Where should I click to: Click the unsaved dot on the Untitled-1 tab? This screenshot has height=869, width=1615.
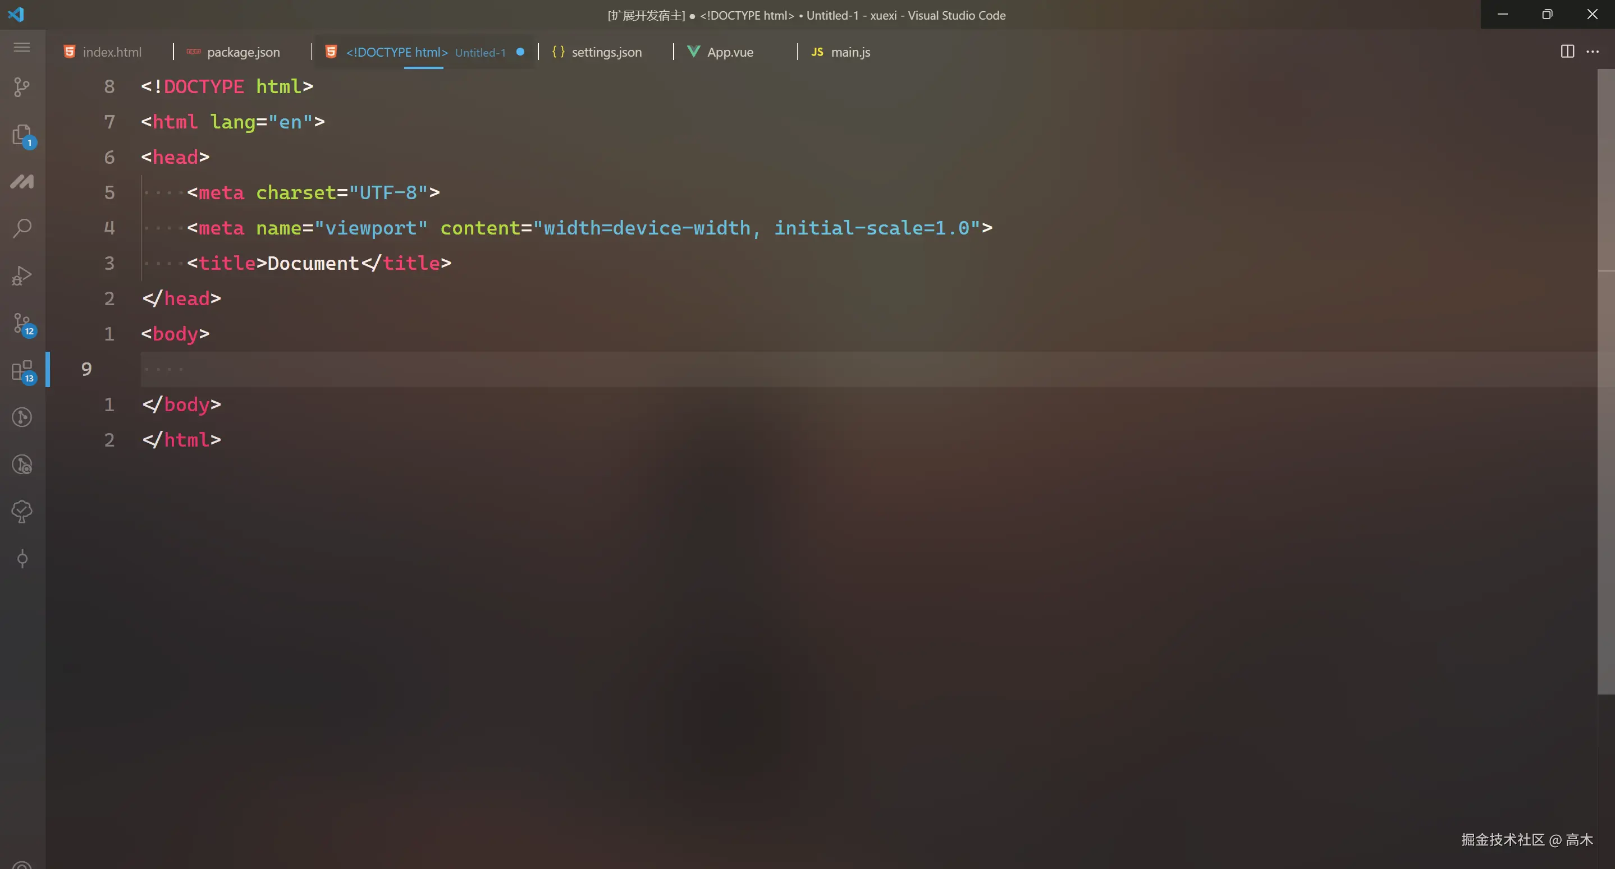point(520,52)
